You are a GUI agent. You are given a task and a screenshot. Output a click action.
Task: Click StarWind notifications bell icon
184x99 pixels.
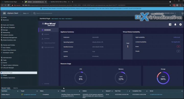click(175, 24)
